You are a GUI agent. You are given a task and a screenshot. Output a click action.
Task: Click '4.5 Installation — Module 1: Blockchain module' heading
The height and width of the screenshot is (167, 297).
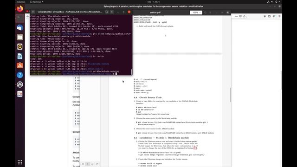161,138
